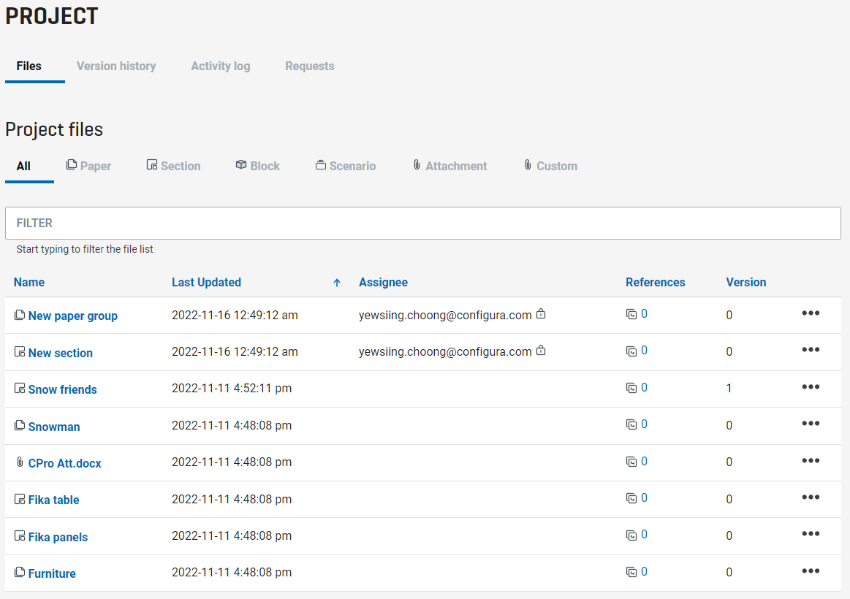Click the section icon beside New section
Image resolution: width=850 pixels, height=599 pixels.
click(x=20, y=351)
